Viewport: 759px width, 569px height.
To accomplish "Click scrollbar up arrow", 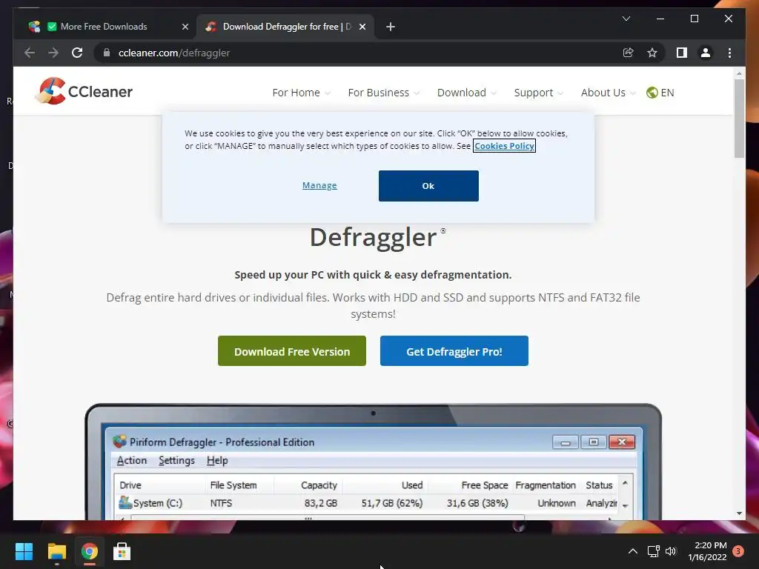I will [x=739, y=73].
